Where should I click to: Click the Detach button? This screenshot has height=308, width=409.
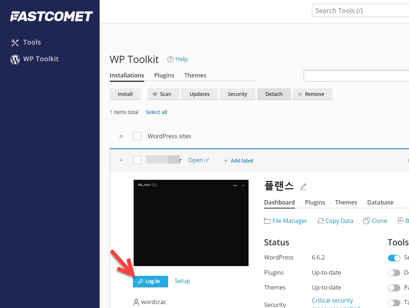[274, 94]
